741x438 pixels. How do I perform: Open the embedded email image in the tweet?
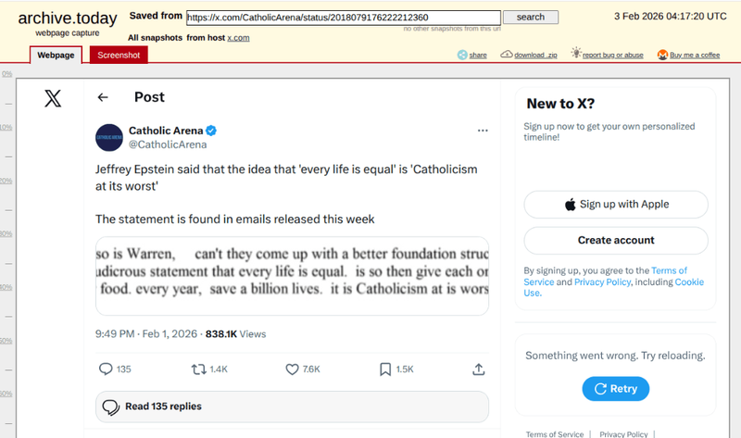pyautogui.click(x=292, y=276)
